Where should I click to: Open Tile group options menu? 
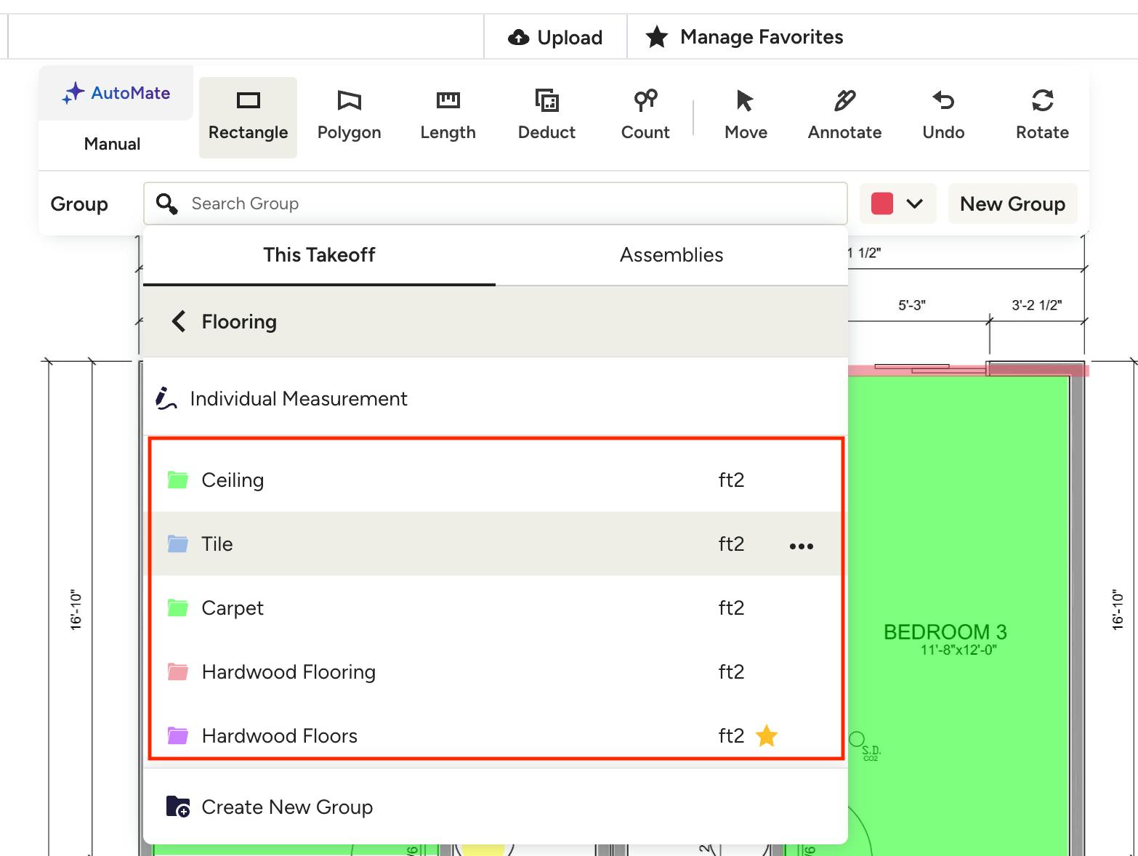point(801,546)
